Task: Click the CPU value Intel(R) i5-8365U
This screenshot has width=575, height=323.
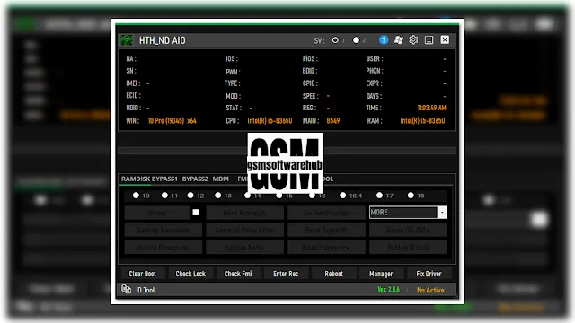Action: [x=270, y=120]
